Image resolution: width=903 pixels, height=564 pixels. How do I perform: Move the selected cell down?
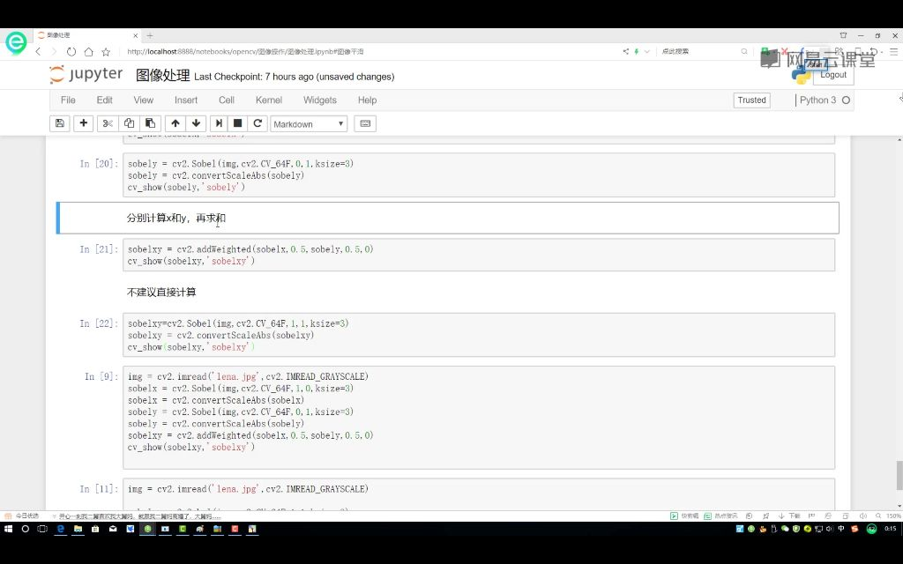click(197, 123)
